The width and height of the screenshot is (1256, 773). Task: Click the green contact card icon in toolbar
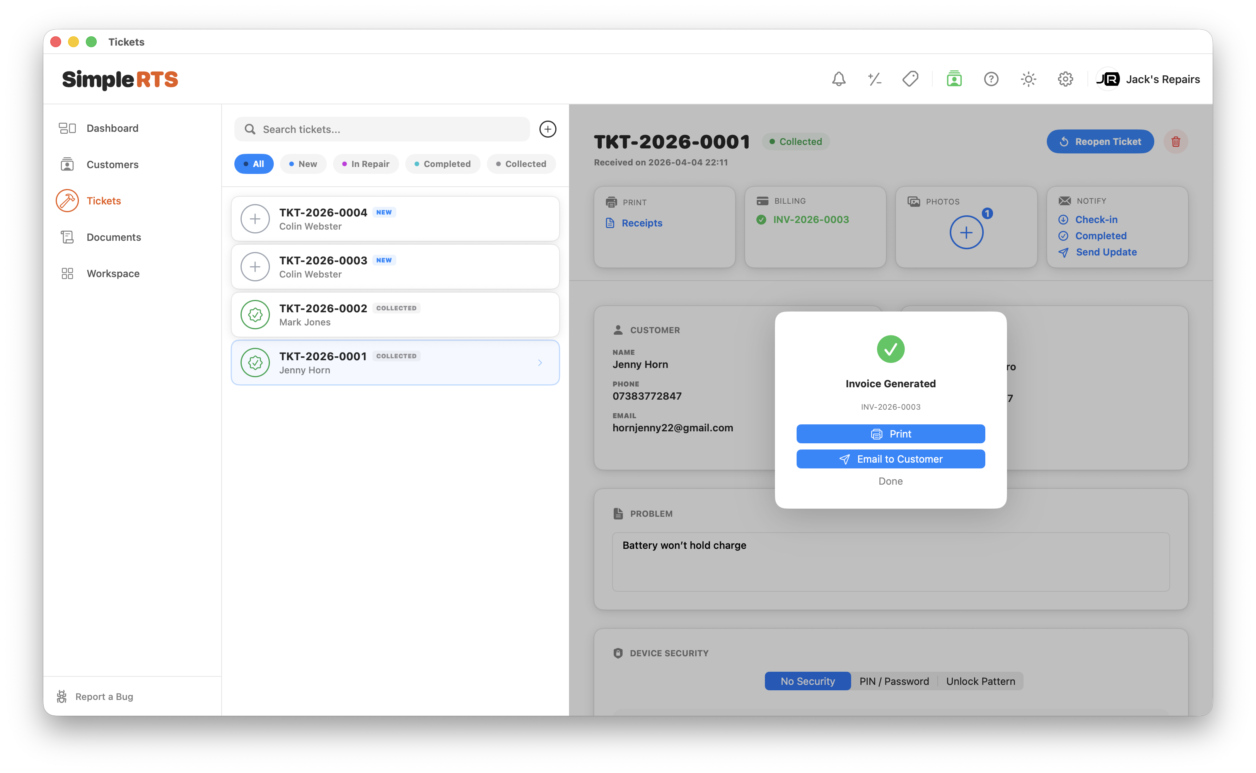point(954,79)
